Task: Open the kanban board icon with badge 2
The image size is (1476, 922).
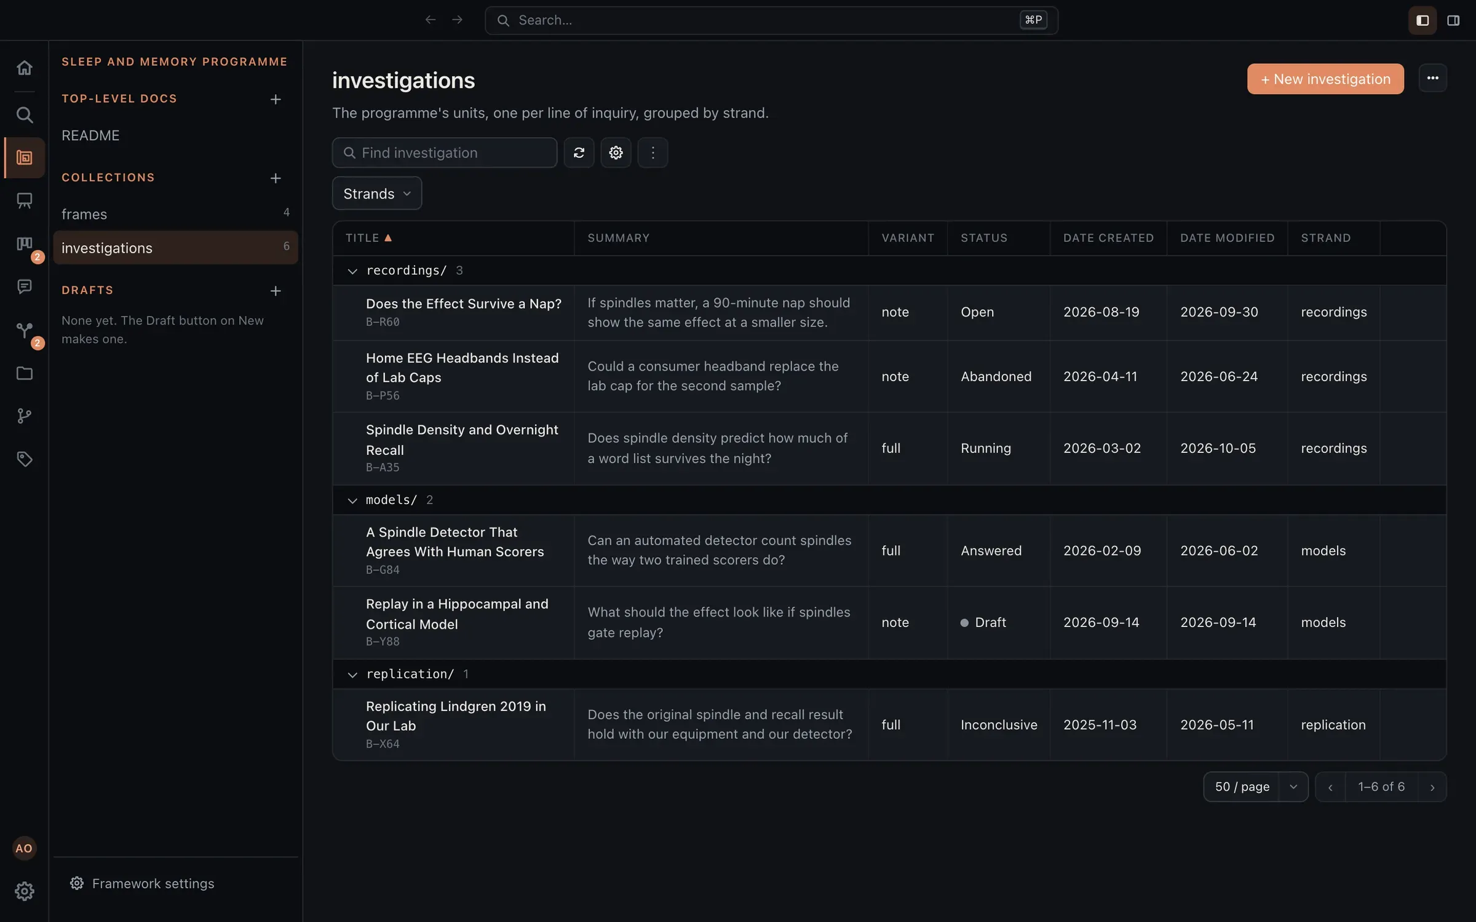Action: click(24, 244)
